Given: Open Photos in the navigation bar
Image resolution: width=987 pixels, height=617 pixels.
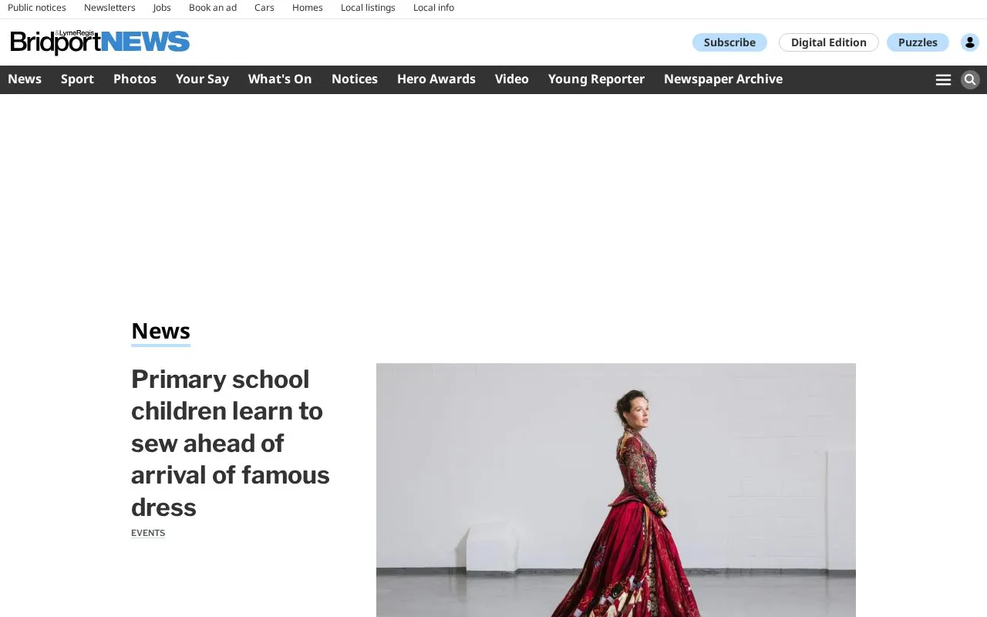Looking at the screenshot, I should pyautogui.click(x=135, y=79).
